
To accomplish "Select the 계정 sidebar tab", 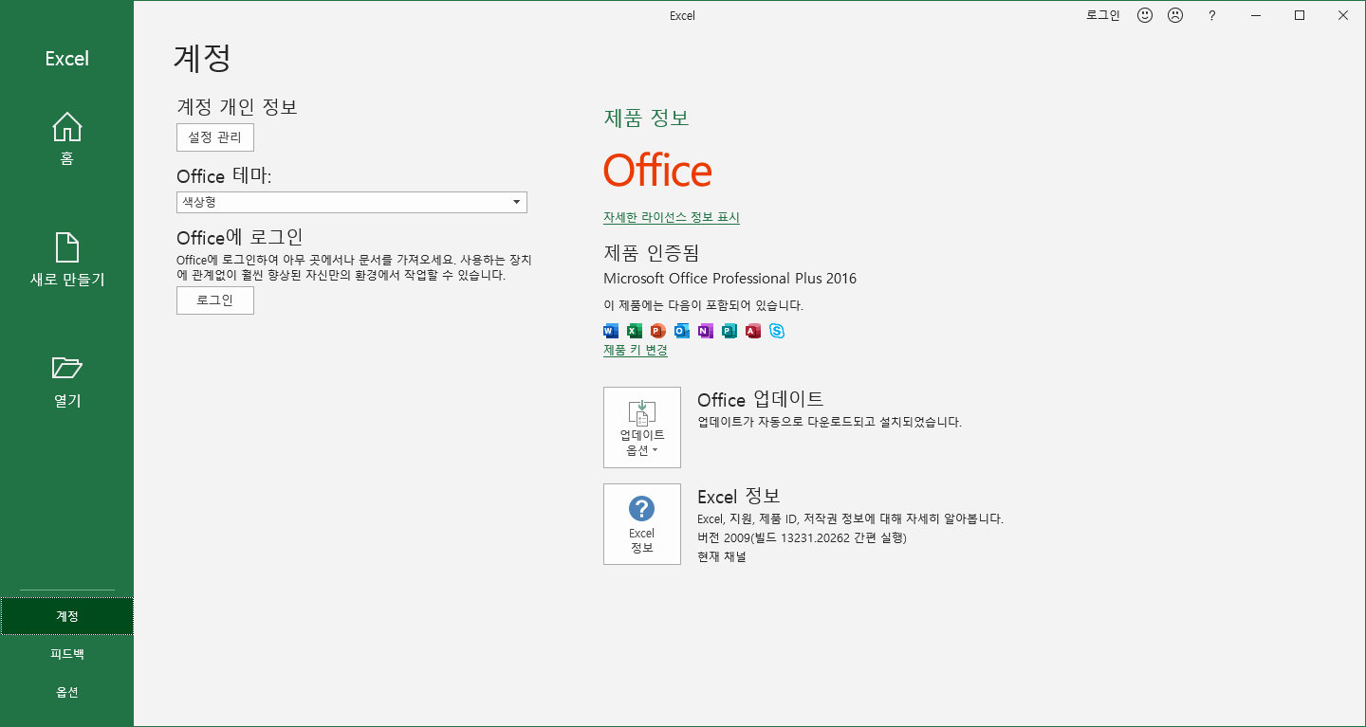I will pos(66,616).
